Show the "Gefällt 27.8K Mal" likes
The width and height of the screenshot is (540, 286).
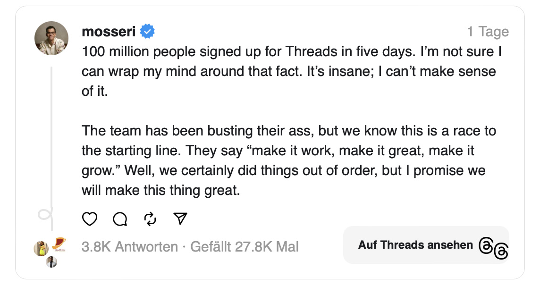[244, 247]
